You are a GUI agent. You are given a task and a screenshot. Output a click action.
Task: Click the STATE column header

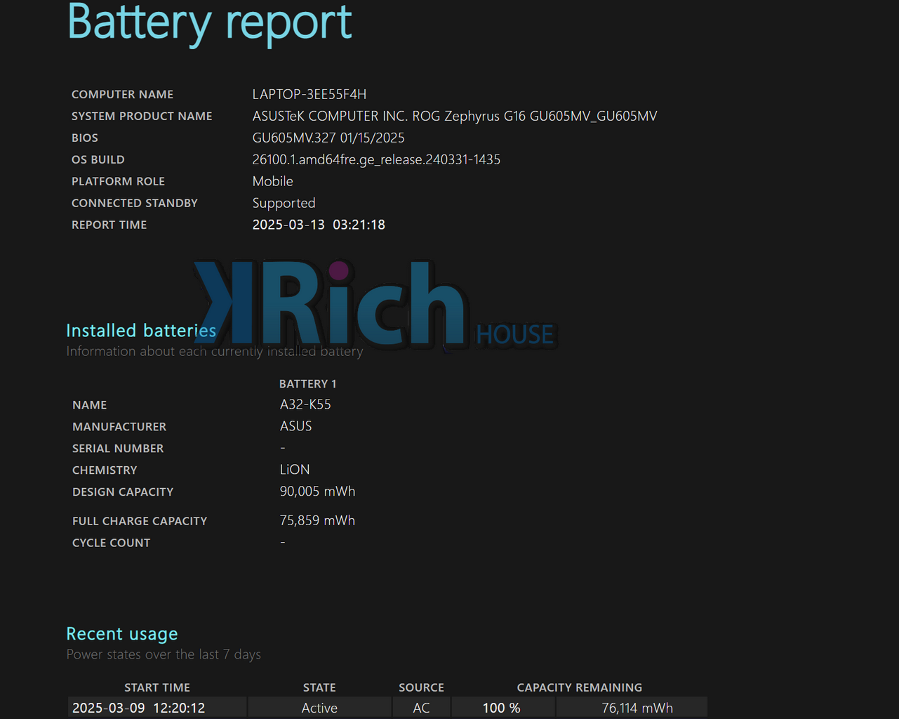[319, 687]
